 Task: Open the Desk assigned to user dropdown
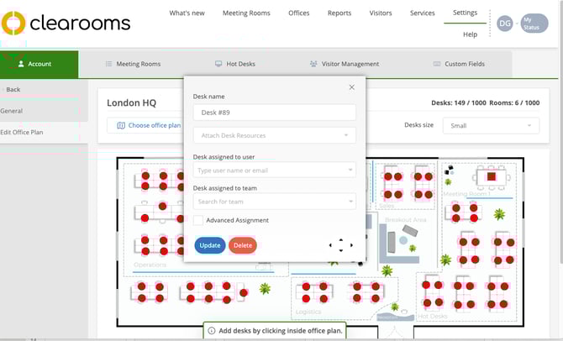275,170
